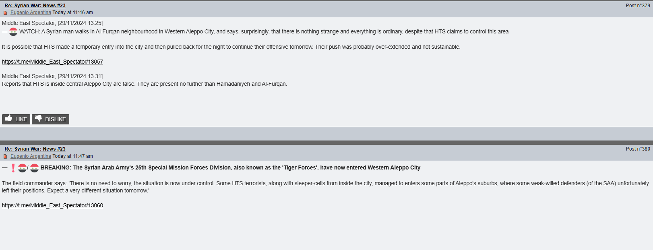
Task: Click the 'Today at 11:46 am' timestamp
Action: tap(73, 12)
